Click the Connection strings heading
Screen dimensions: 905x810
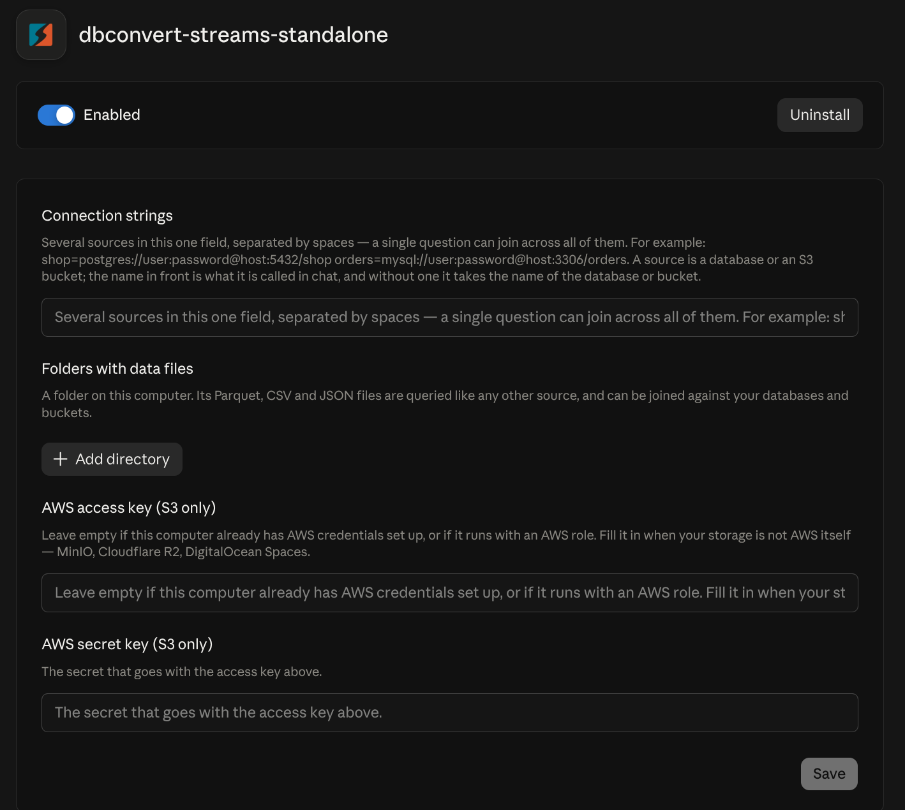107,216
